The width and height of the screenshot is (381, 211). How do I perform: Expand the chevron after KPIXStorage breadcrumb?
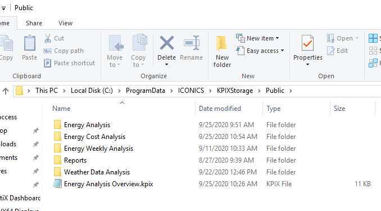(x=259, y=91)
